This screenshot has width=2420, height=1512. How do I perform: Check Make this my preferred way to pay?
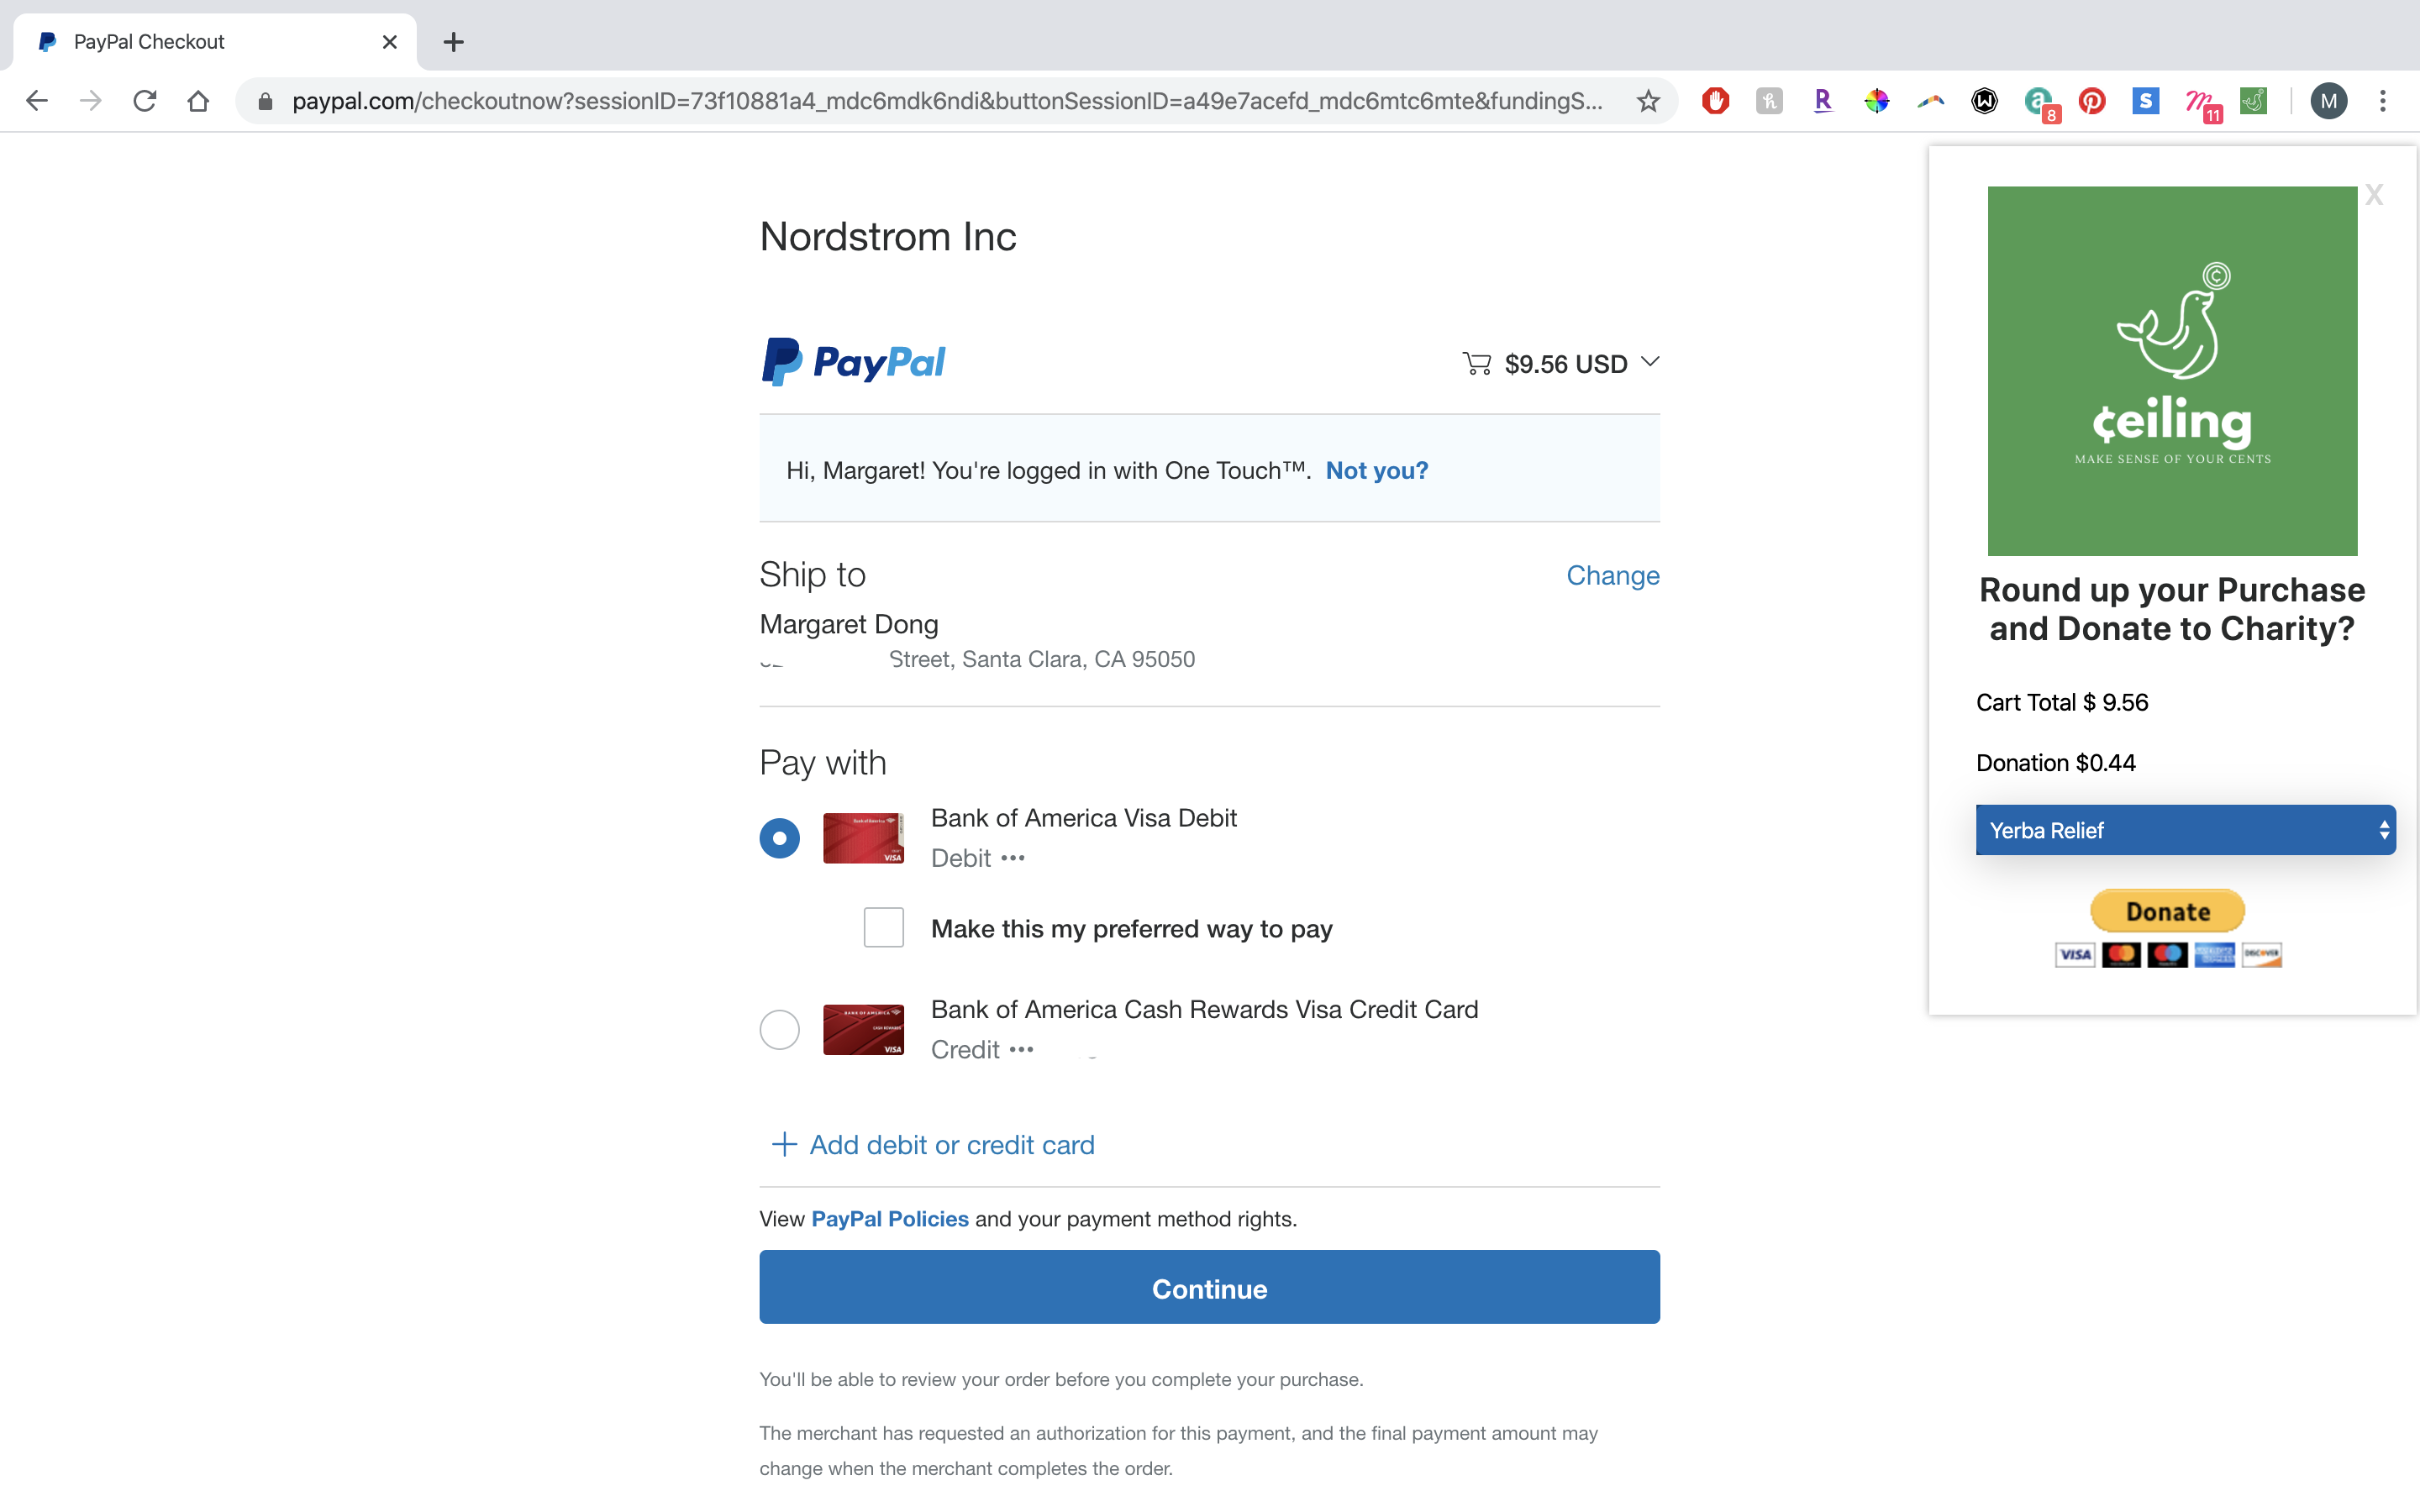tap(883, 928)
